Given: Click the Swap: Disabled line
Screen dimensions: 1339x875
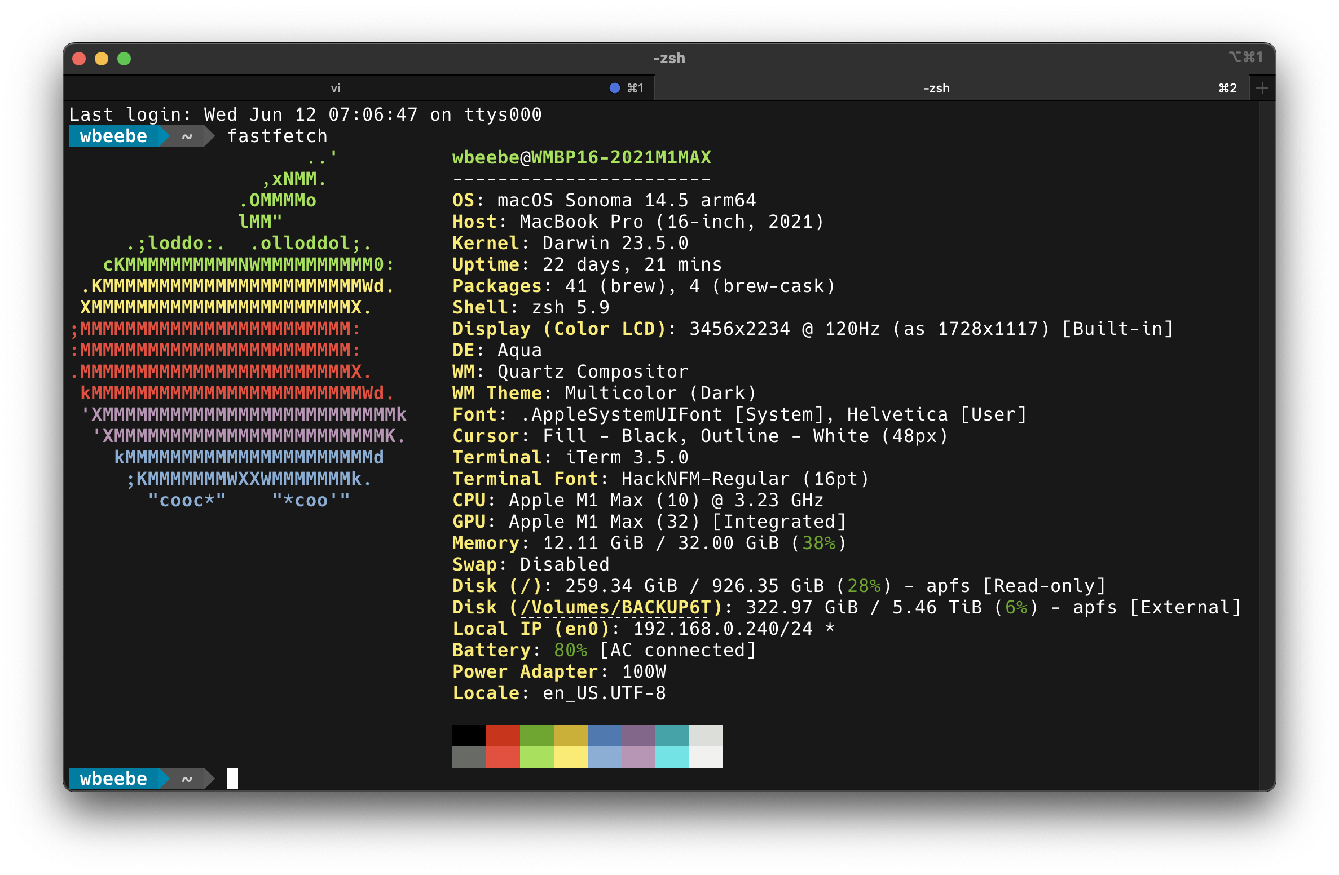Looking at the screenshot, I should (x=531, y=564).
